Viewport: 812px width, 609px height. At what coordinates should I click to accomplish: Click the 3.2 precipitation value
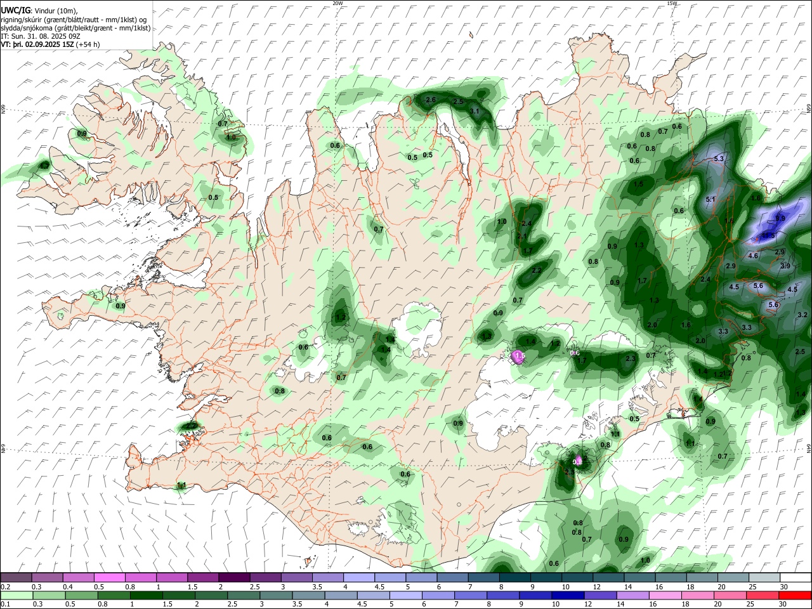click(x=802, y=315)
